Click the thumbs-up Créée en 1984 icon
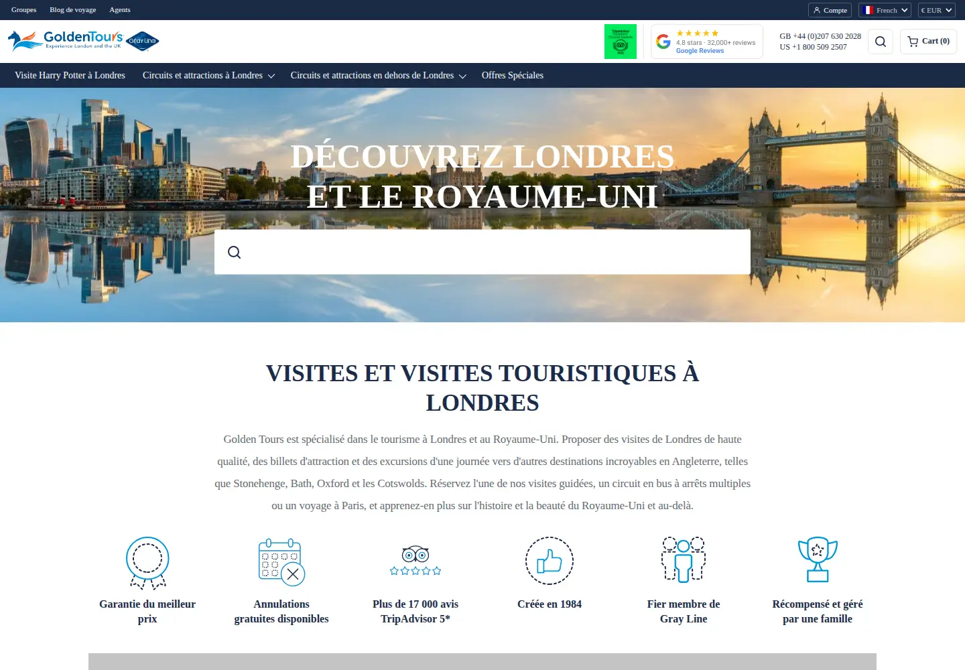The height and width of the screenshot is (670, 965). click(550, 561)
